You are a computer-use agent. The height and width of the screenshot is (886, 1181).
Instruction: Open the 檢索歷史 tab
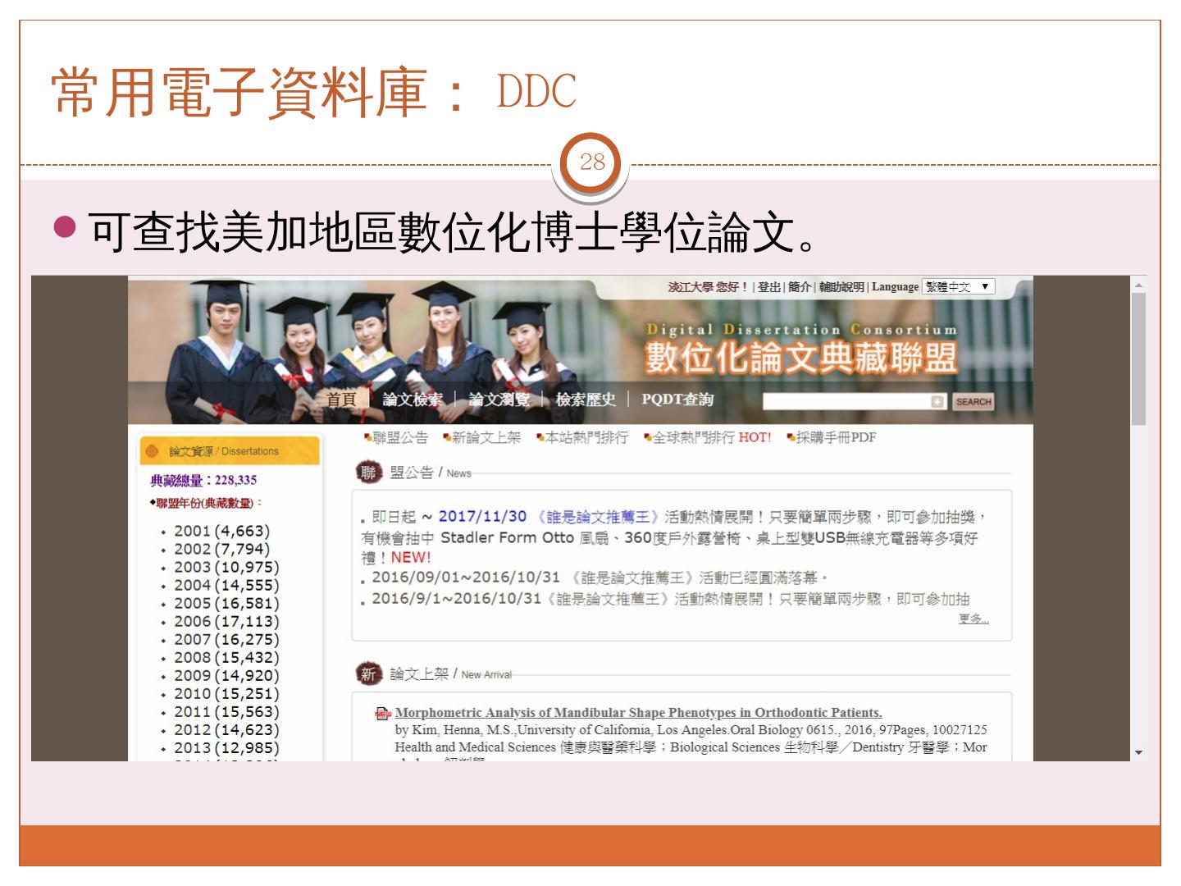(586, 400)
